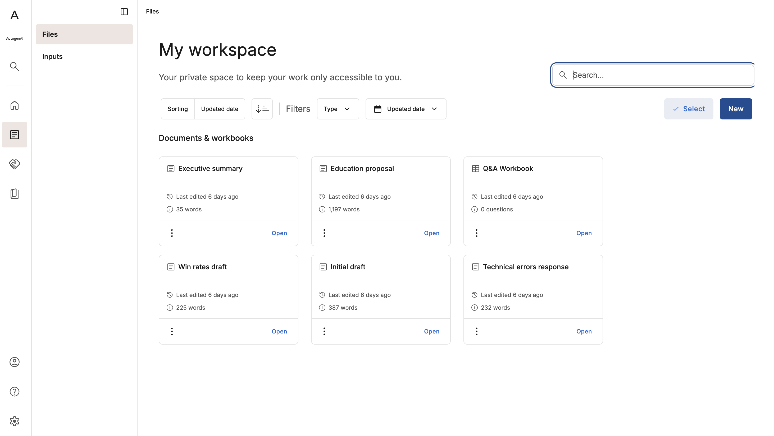
Task: Open the Sorting Updated date selector
Action: coord(203,109)
